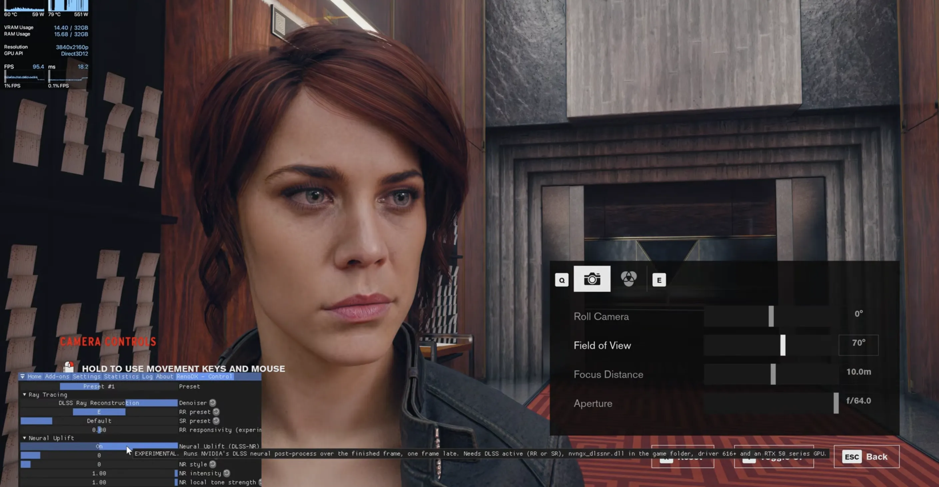
Task: Click the 551 W power readout
Action: (81, 14)
